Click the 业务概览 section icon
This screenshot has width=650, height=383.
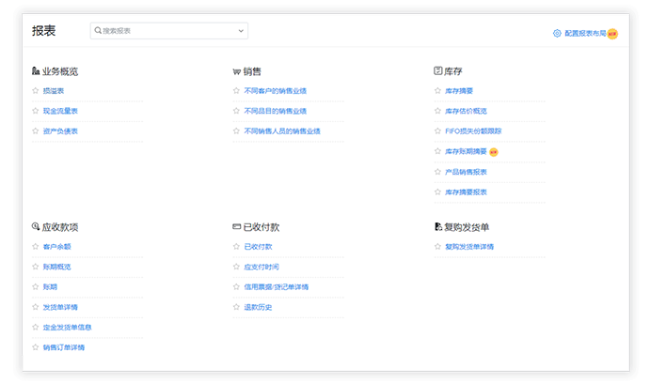[36, 70]
